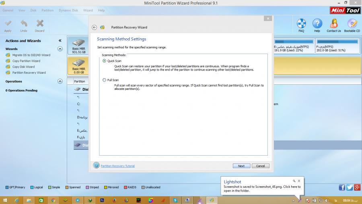Open the Partition Recovery Tutorial link
This screenshot has width=362, height=204.
(118, 166)
